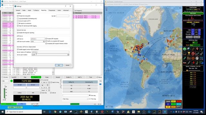Open the gears settings icon in GridTracker
This screenshot has width=206, height=115.
click(201, 54)
